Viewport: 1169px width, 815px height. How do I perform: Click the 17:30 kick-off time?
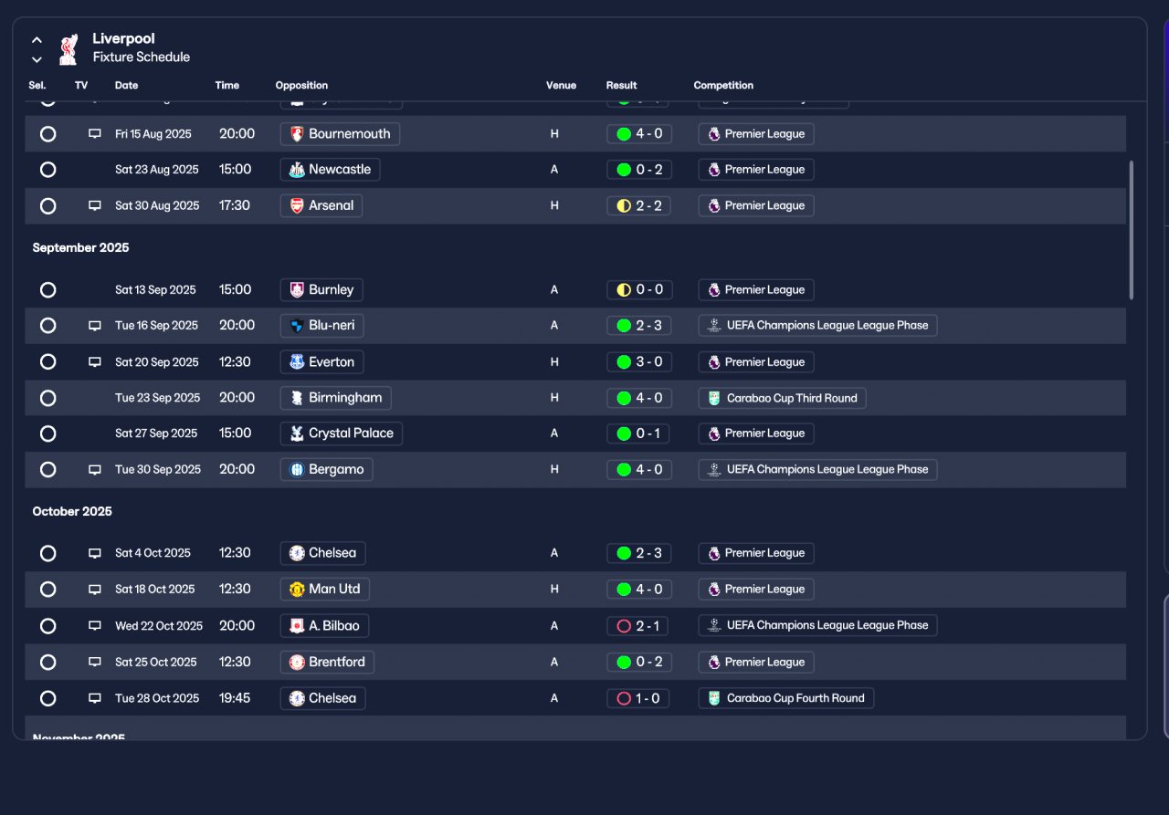(235, 206)
